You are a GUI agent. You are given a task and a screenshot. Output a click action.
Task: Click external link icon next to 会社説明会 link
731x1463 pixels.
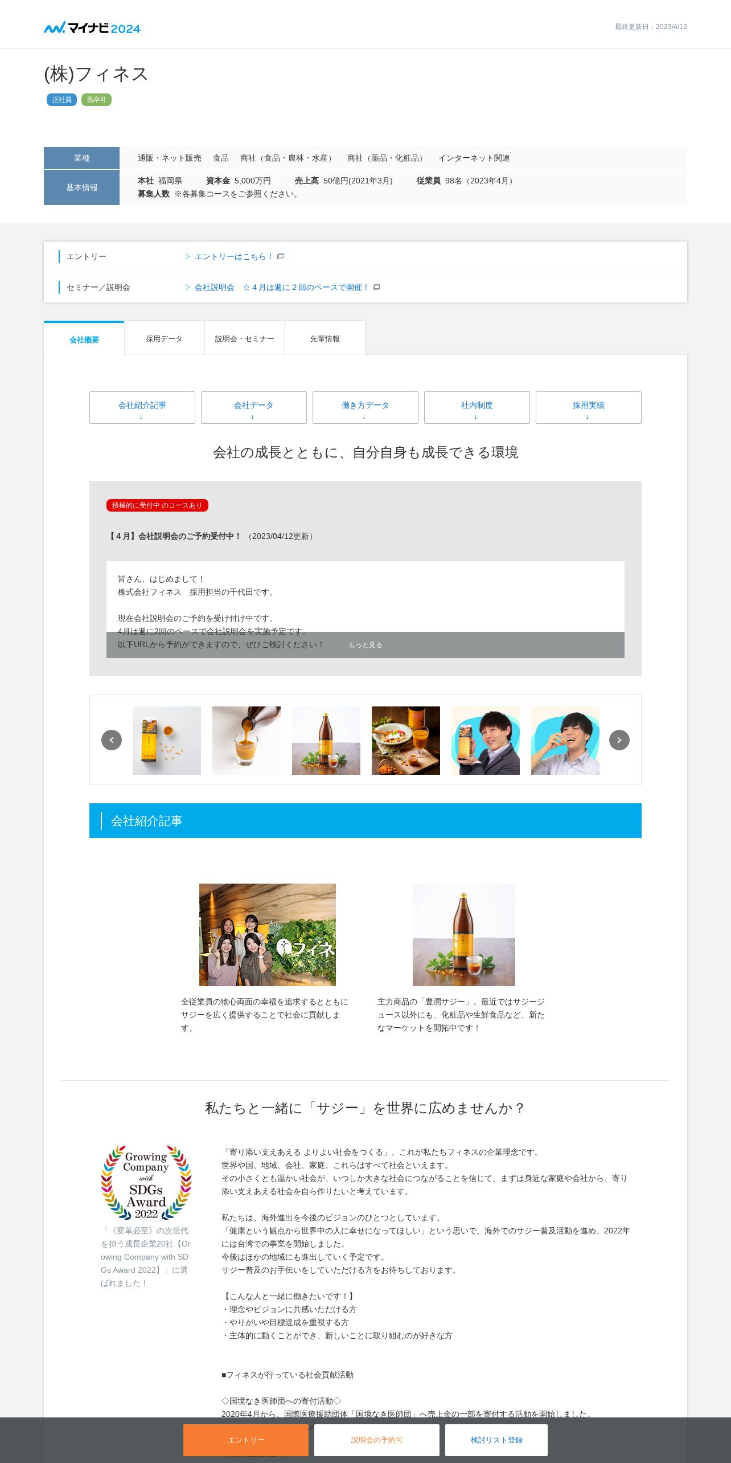tap(376, 287)
